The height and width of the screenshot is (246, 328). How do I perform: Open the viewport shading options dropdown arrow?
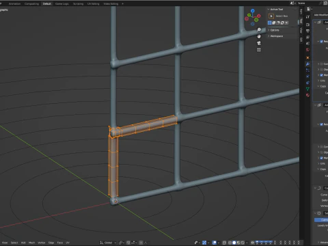click(x=247, y=243)
